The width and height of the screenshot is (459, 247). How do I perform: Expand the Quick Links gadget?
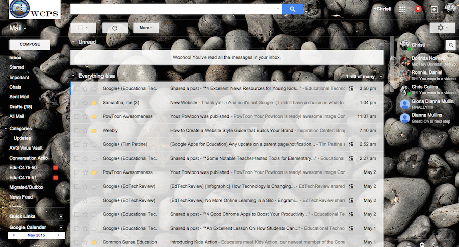[x=61, y=217]
